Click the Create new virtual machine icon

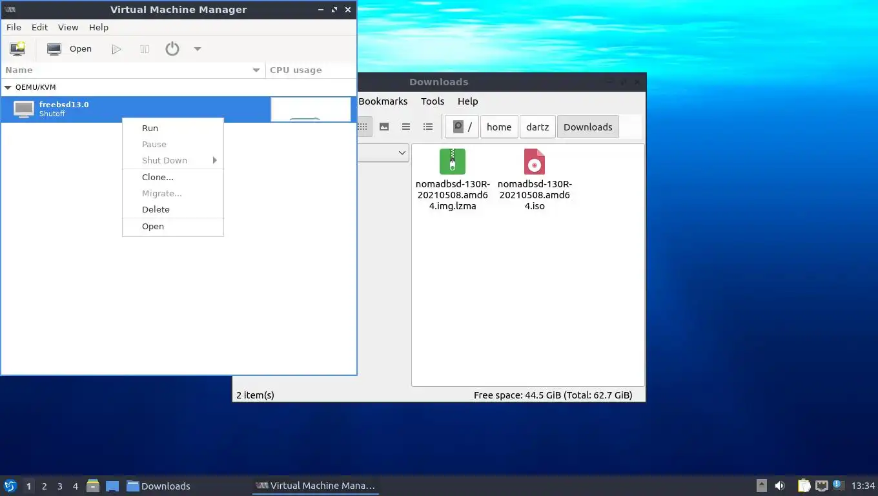(17, 48)
